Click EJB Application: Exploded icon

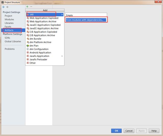point(28,32)
